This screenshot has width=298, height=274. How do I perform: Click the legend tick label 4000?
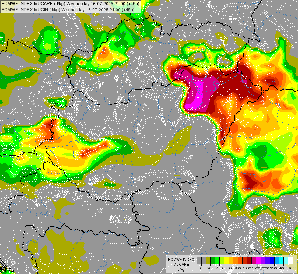click(283, 268)
